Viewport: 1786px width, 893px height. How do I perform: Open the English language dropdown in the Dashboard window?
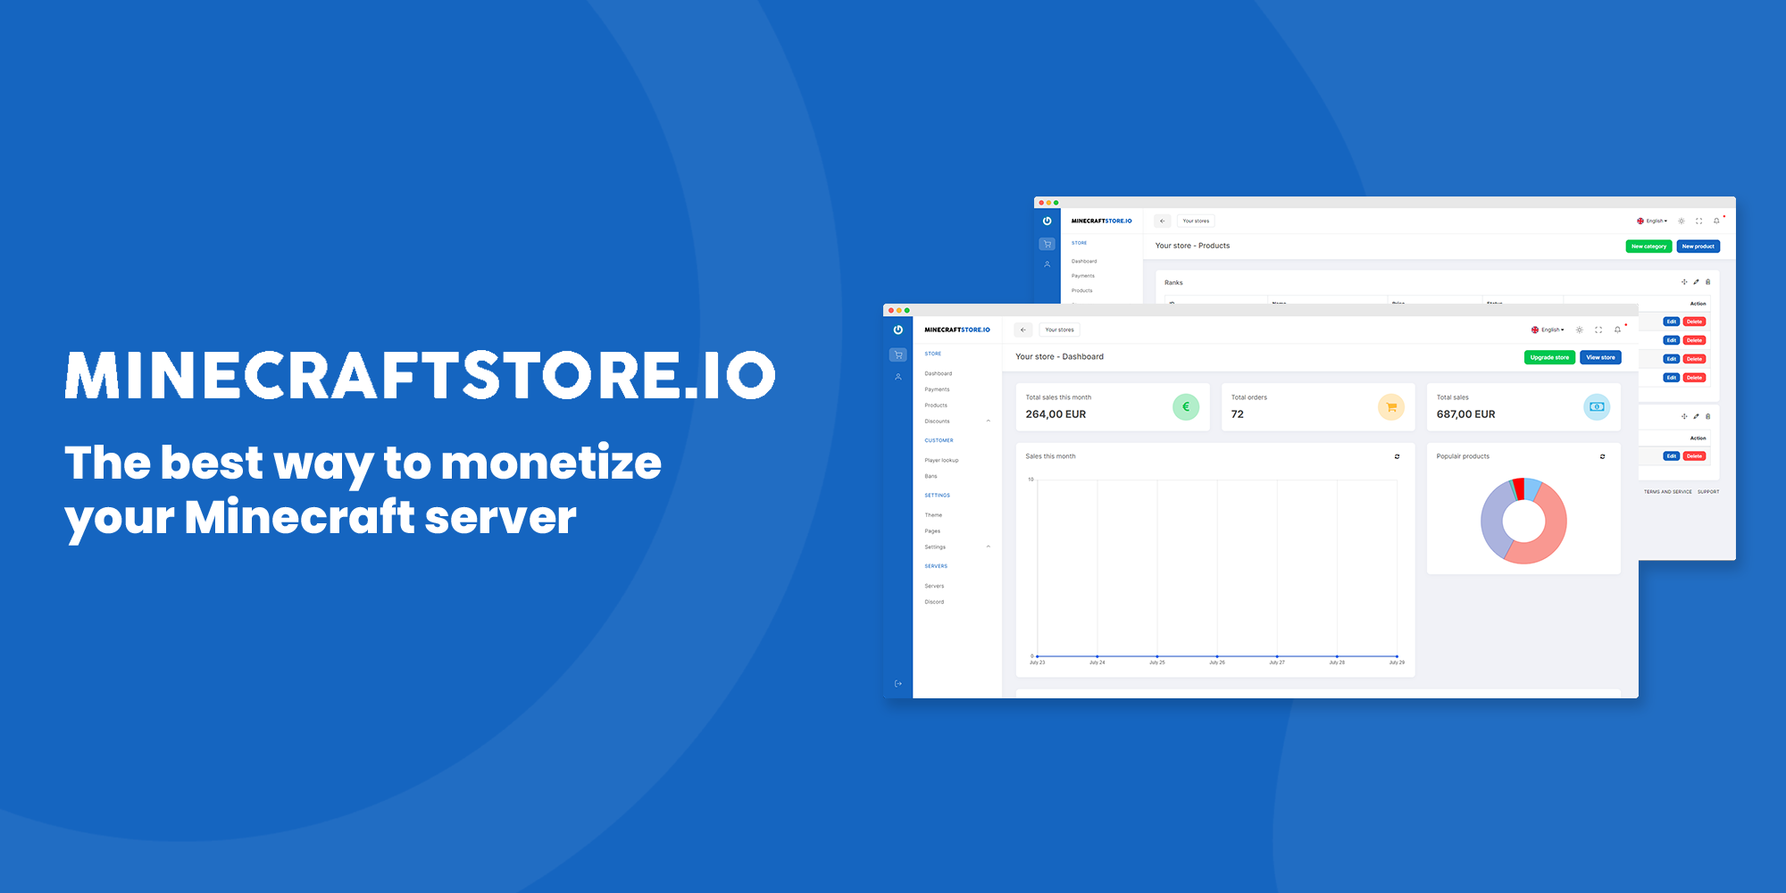point(1548,330)
